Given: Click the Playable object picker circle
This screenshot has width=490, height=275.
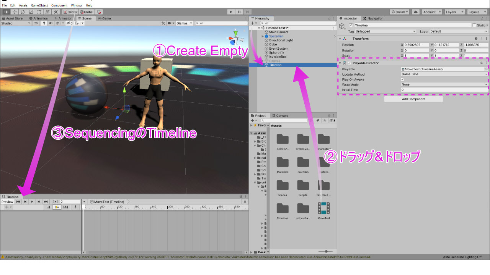Looking at the screenshot, I should (x=486, y=69).
